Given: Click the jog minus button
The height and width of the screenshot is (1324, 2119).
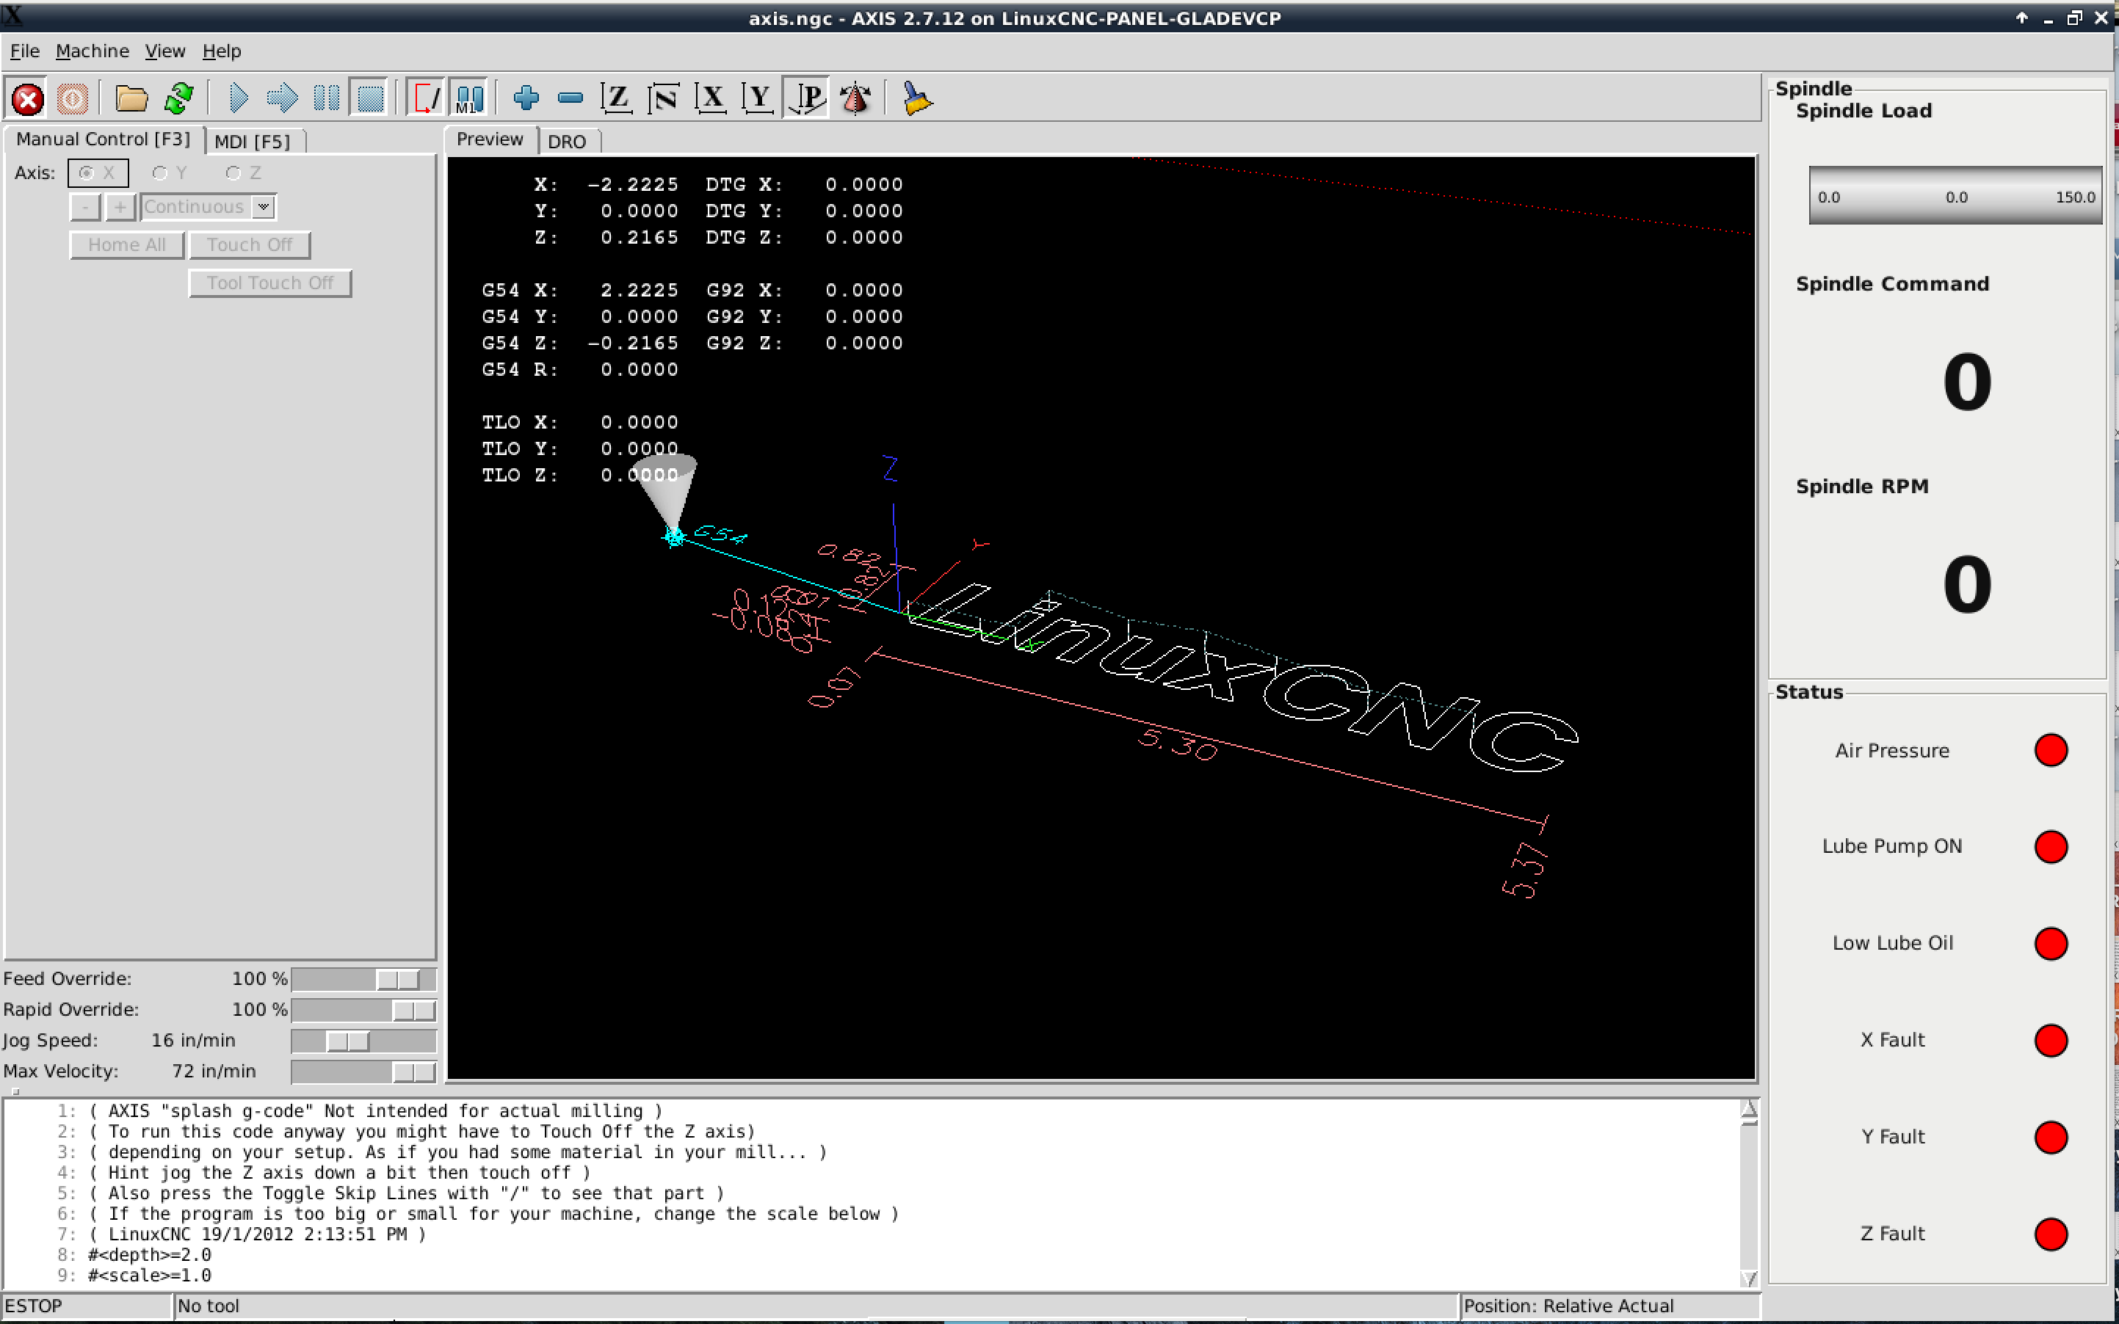Looking at the screenshot, I should tap(85, 207).
